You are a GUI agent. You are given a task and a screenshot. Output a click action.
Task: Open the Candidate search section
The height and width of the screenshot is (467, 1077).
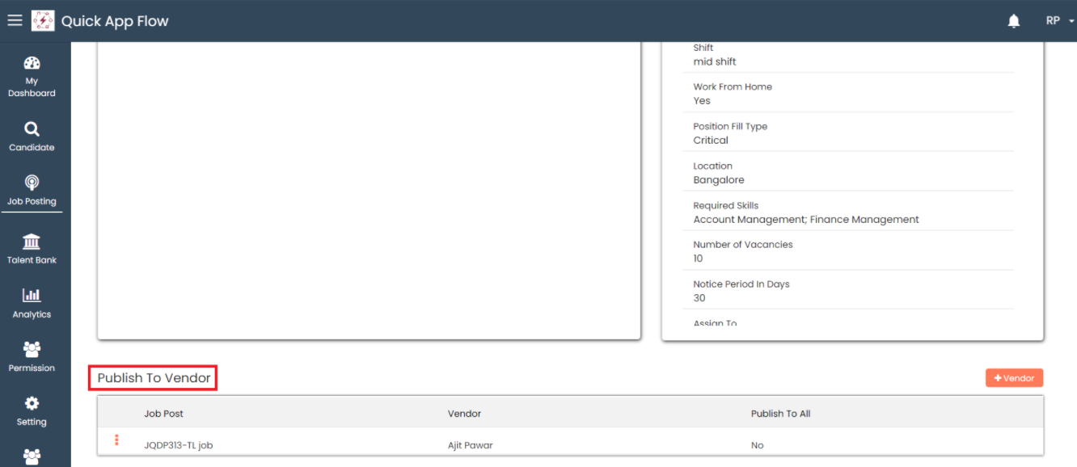(32, 136)
